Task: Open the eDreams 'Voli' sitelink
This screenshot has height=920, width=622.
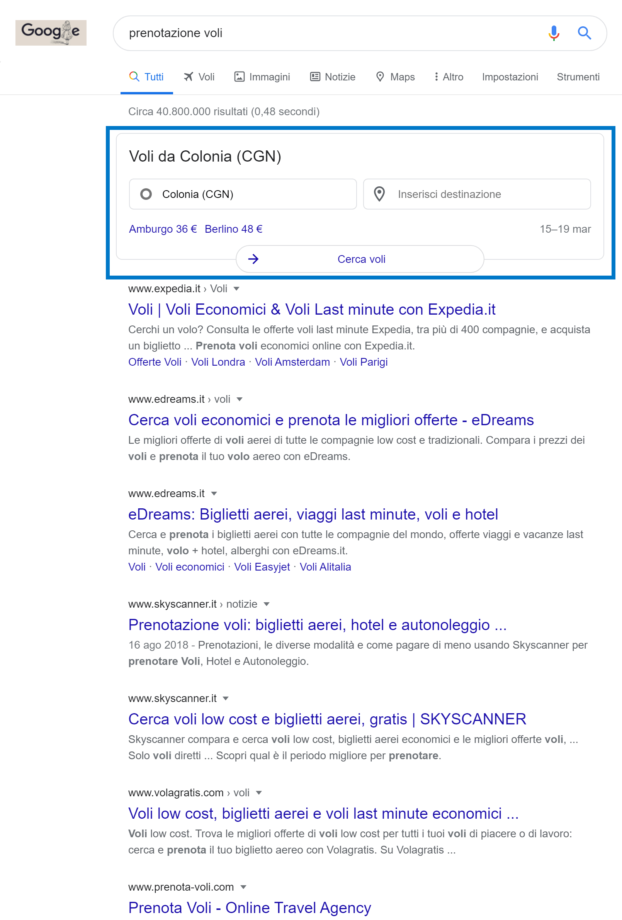Action: 137,566
